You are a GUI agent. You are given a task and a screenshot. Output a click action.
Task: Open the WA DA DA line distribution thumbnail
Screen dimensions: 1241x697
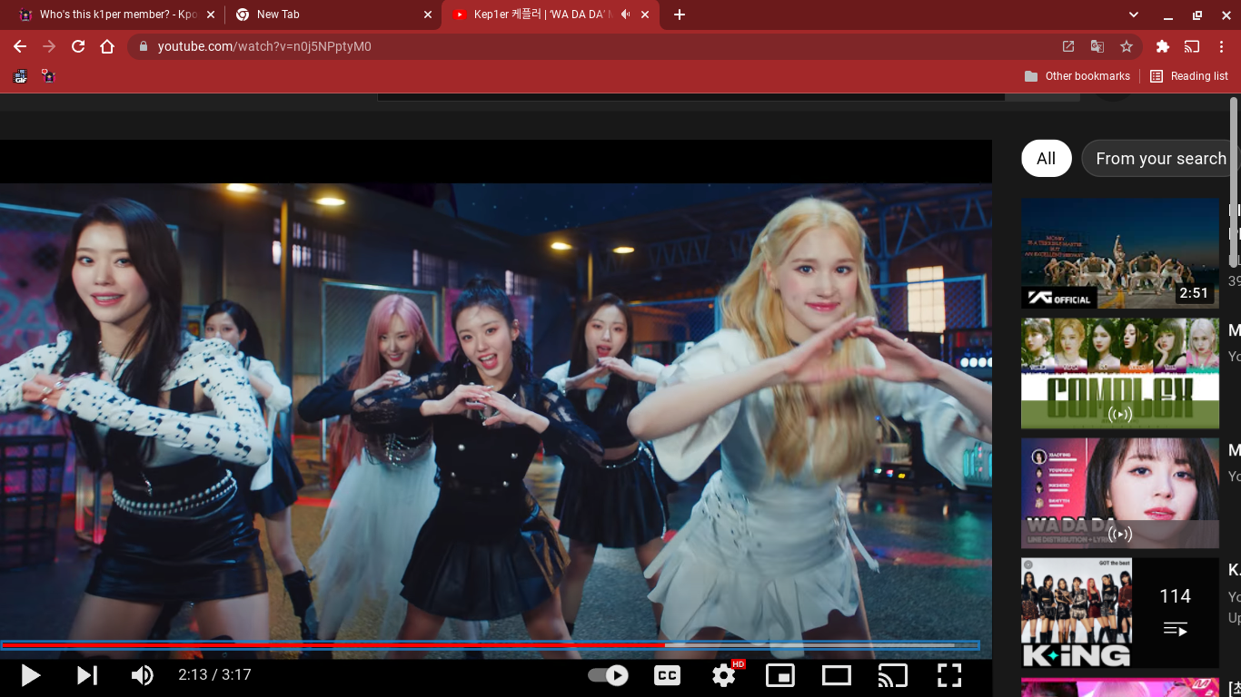click(1119, 493)
